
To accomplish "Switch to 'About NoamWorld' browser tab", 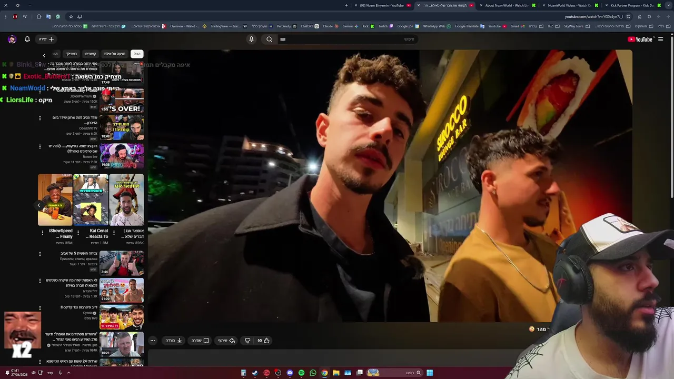I will pyautogui.click(x=507, y=5).
